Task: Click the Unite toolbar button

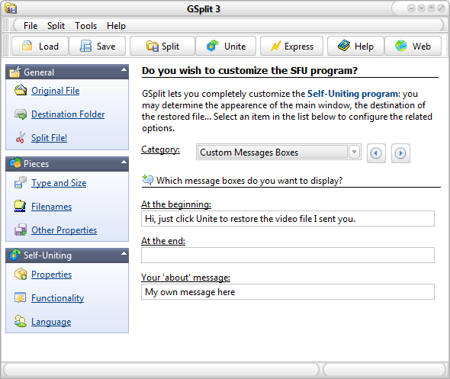Action: point(226,46)
